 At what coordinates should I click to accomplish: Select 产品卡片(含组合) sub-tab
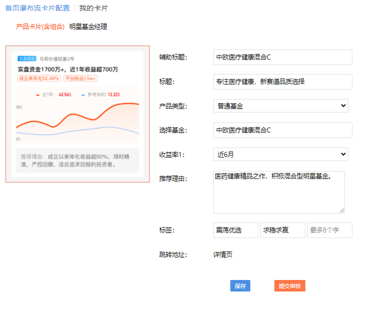(x=40, y=26)
